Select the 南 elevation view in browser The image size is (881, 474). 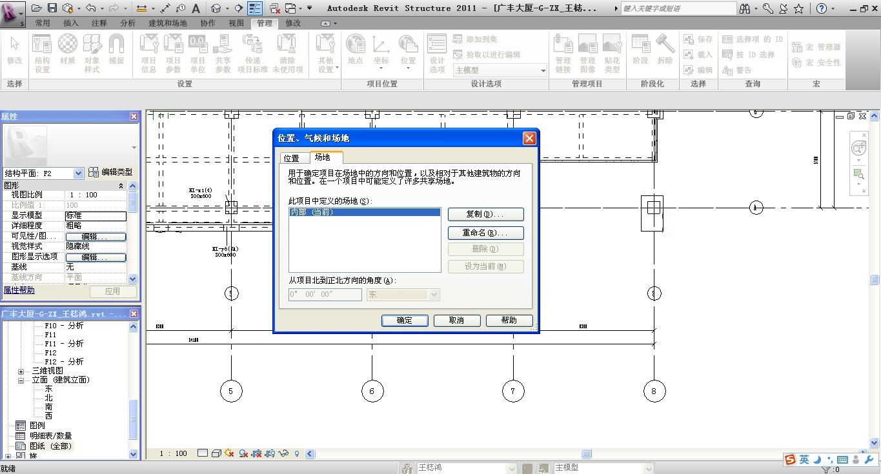[x=49, y=407]
